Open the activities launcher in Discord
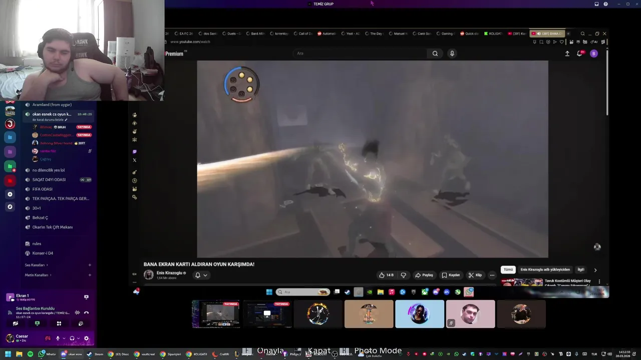Image resolution: width=641 pixels, height=360 pixels. pyautogui.click(x=59, y=323)
